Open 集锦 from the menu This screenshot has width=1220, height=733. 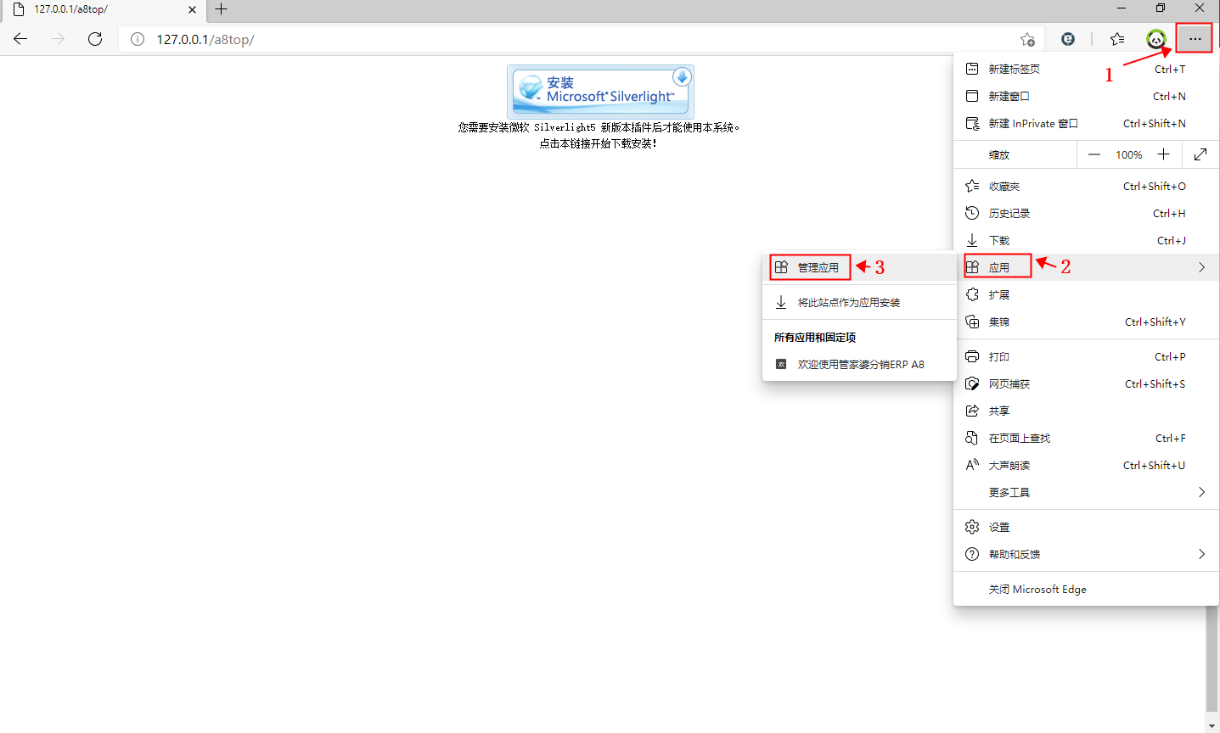[x=1086, y=322]
